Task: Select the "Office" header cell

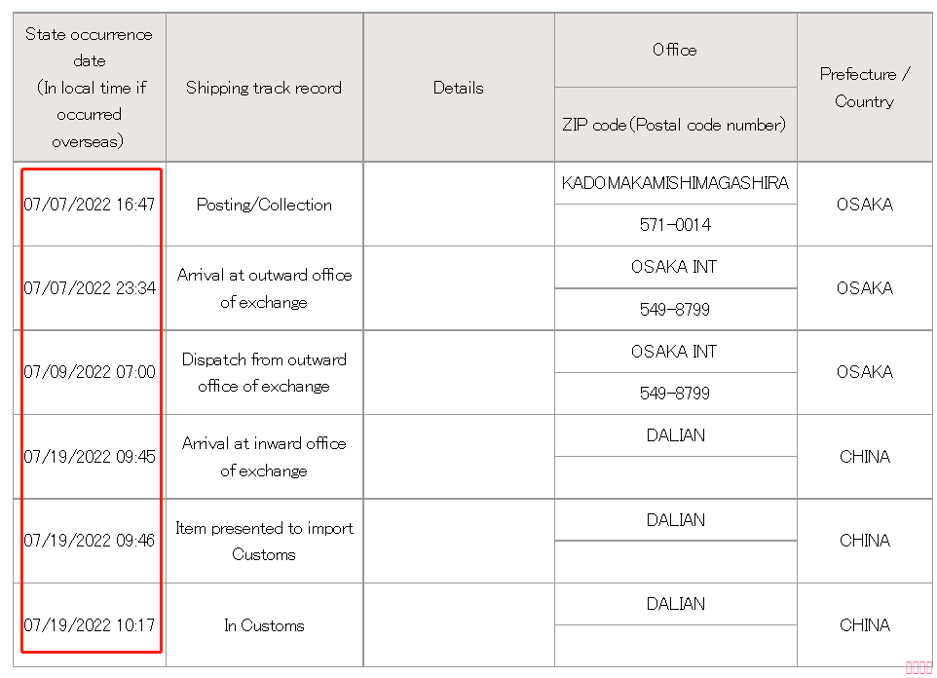Action: 675,50
